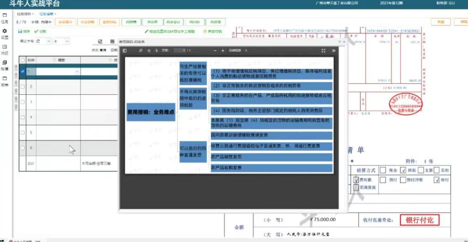468x242 pixels.
Task: Click the 保存 save button
Action: [24, 31]
